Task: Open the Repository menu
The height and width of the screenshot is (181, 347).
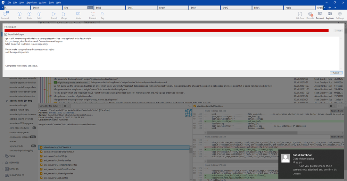Action: pos(32,3)
